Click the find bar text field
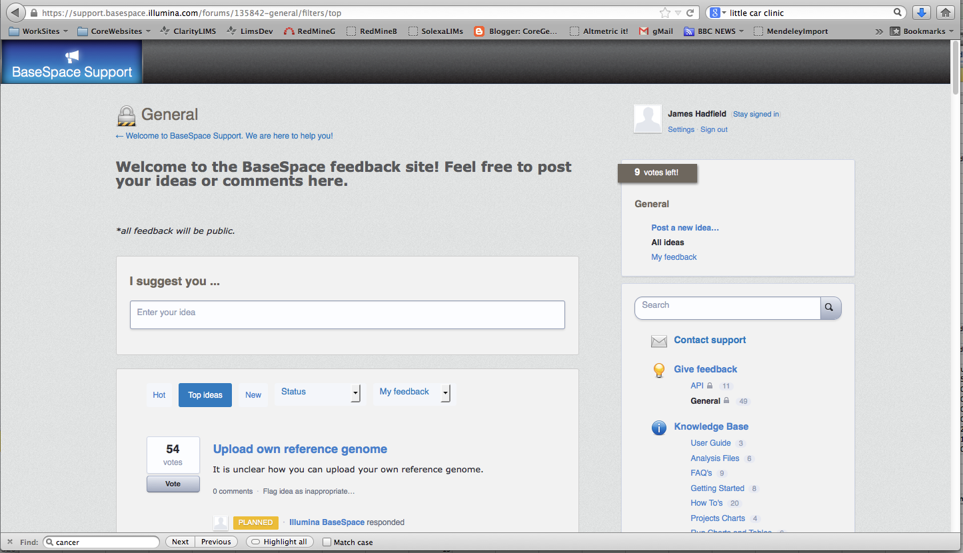Image resolution: width=963 pixels, height=553 pixels. (101, 542)
